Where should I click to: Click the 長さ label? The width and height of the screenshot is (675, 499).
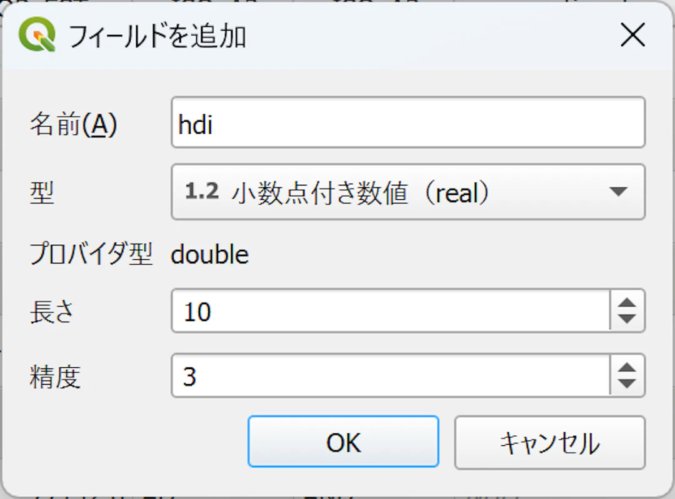52,312
